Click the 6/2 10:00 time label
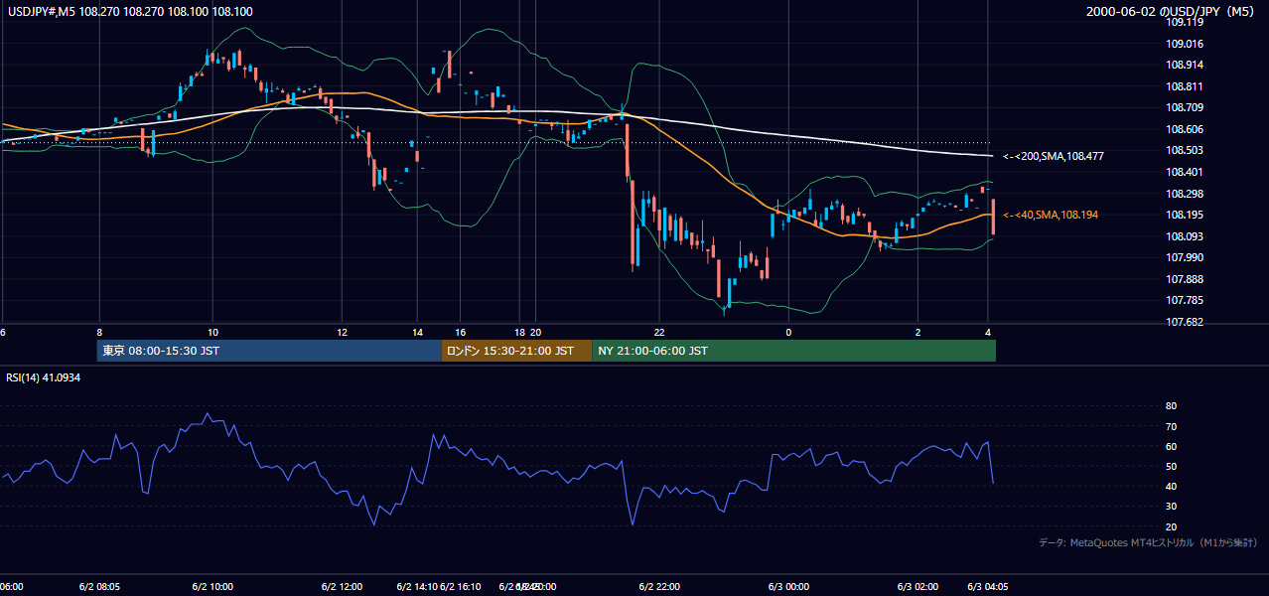This screenshot has width=1269, height=596. [x=212, y=586]
